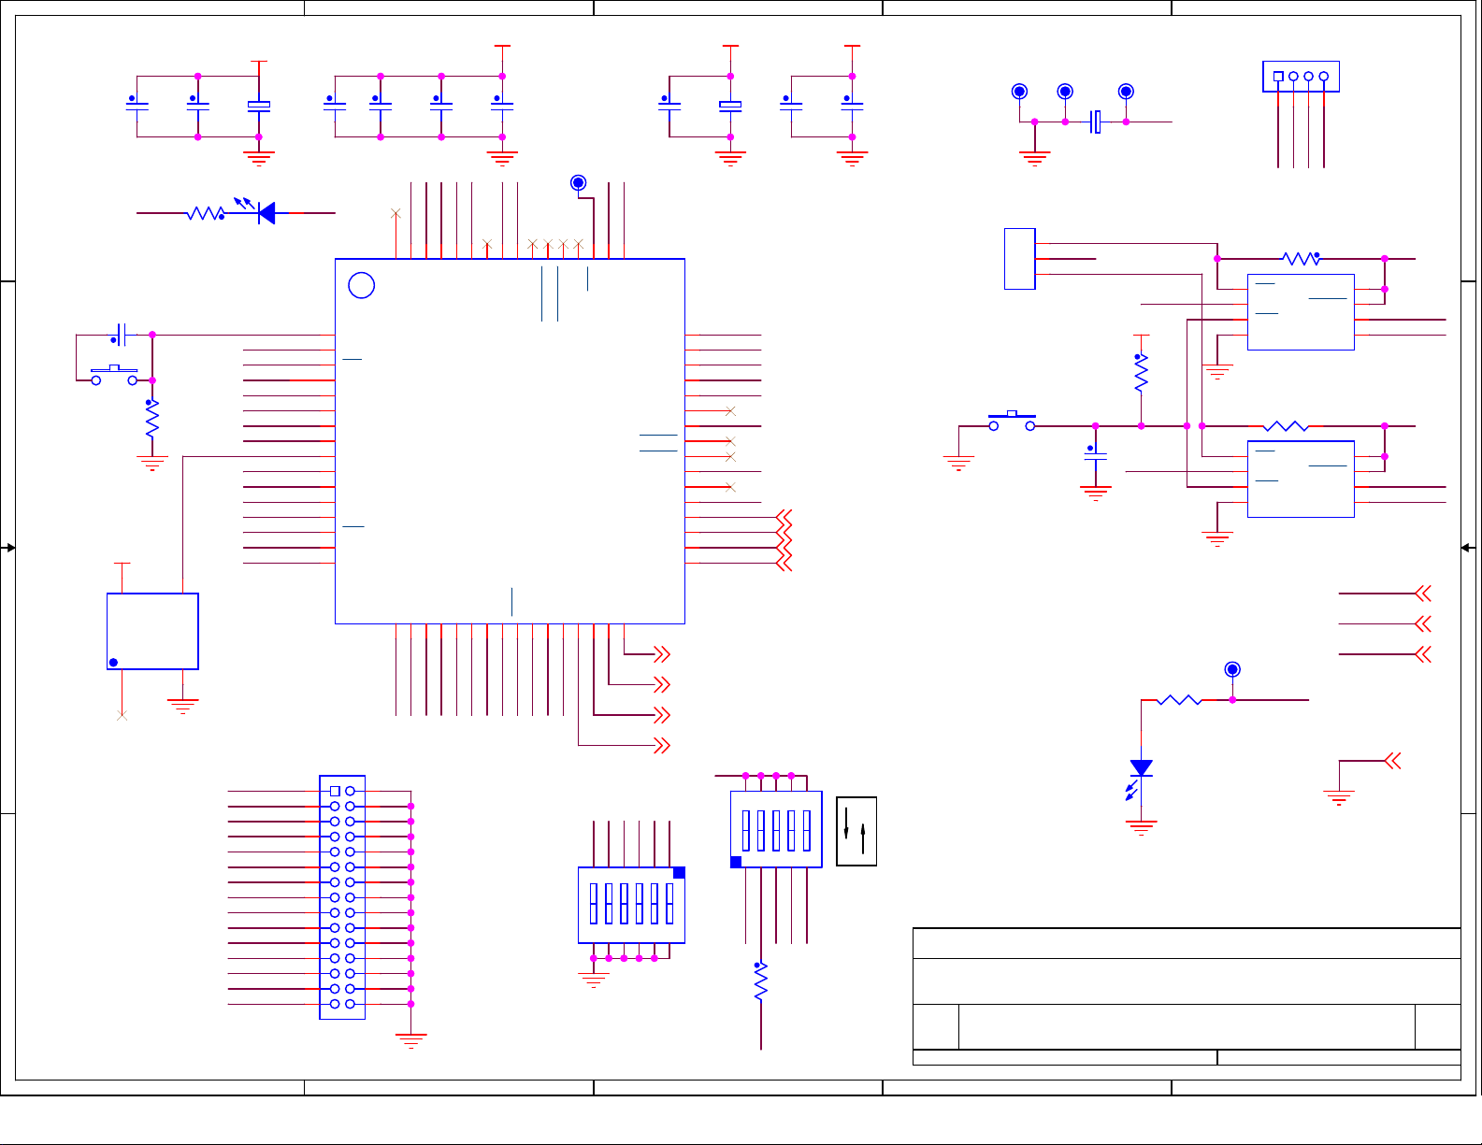Click the test point above the main IC

578,182
